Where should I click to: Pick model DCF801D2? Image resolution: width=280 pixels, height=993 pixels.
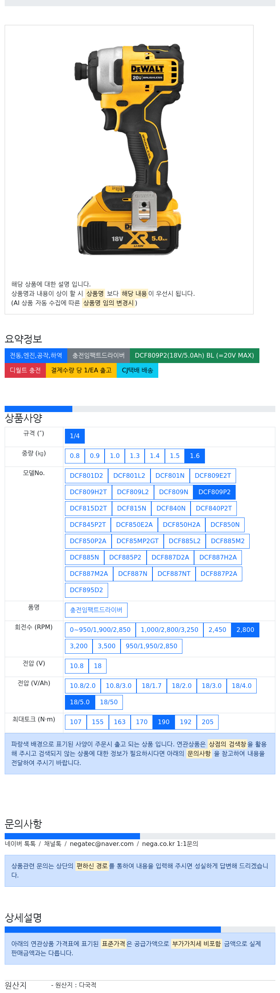[86, 475]
